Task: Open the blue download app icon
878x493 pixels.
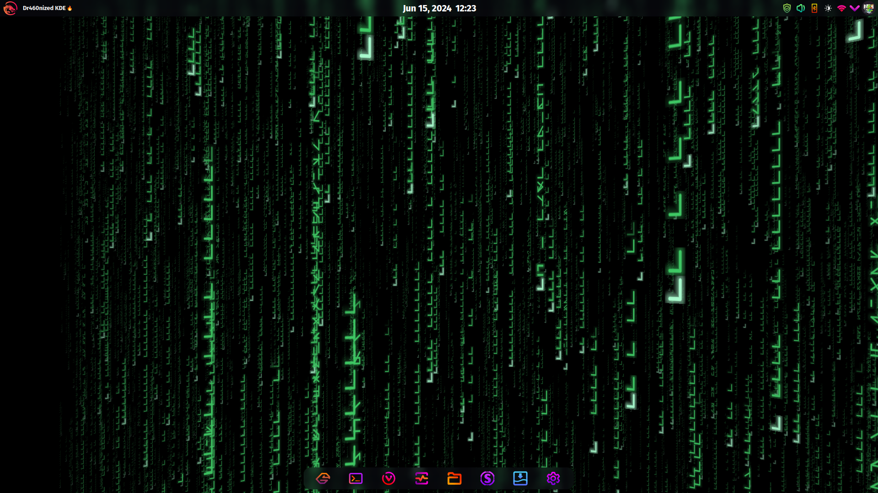Action: tap(520, 478)
